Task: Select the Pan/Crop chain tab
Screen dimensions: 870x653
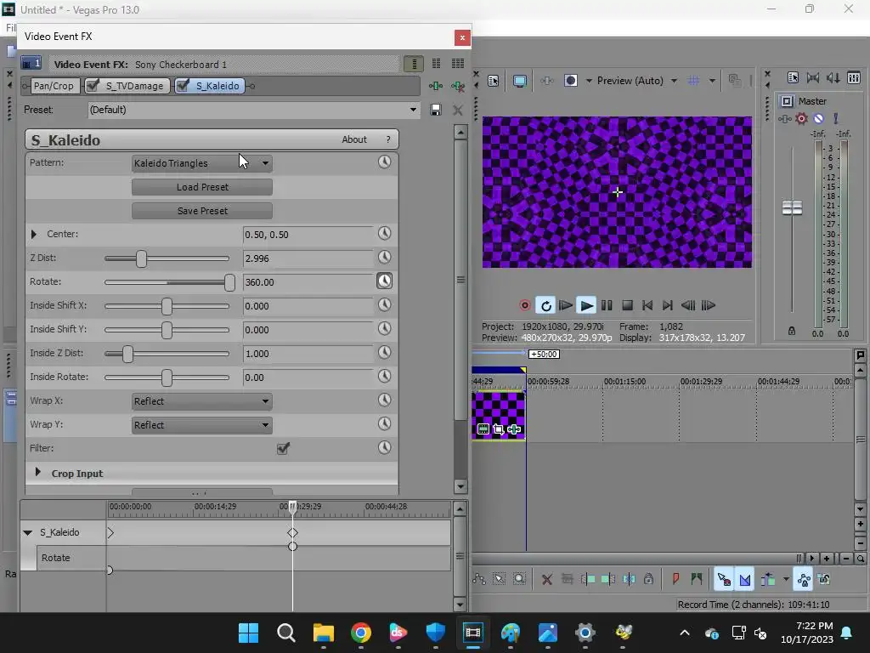Action: coord(54,86)
